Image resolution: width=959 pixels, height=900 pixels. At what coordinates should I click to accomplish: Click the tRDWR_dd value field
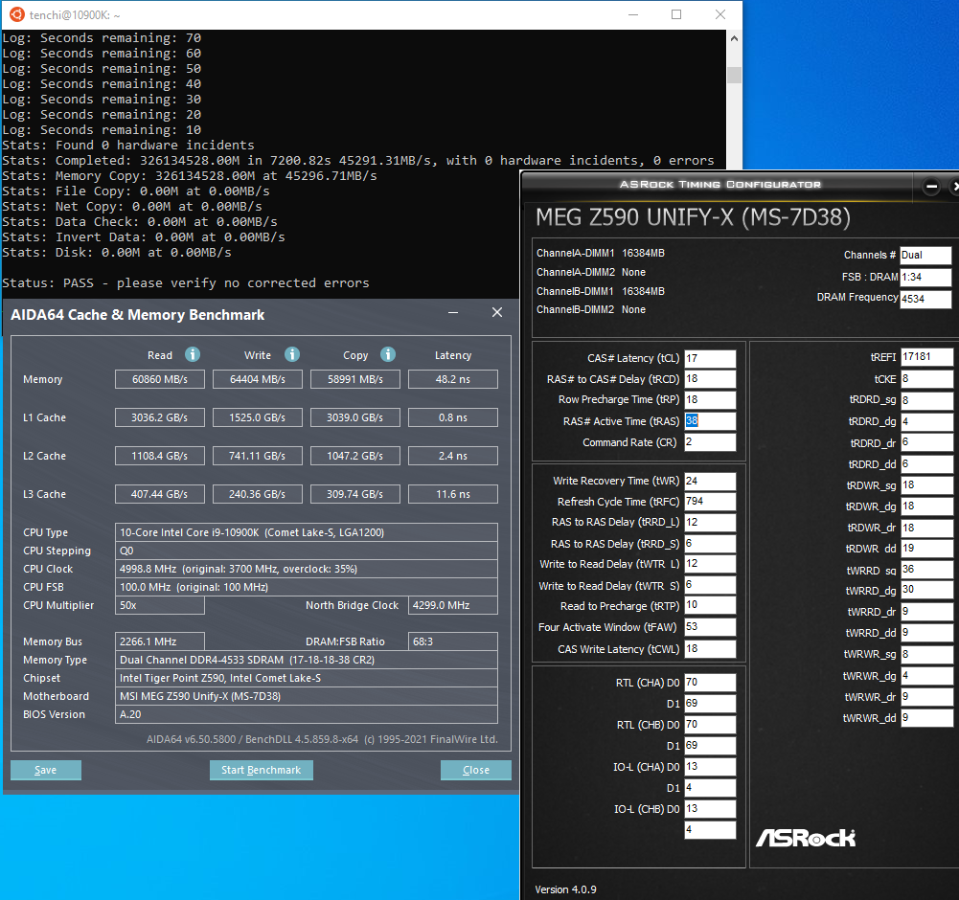point(926,549)
